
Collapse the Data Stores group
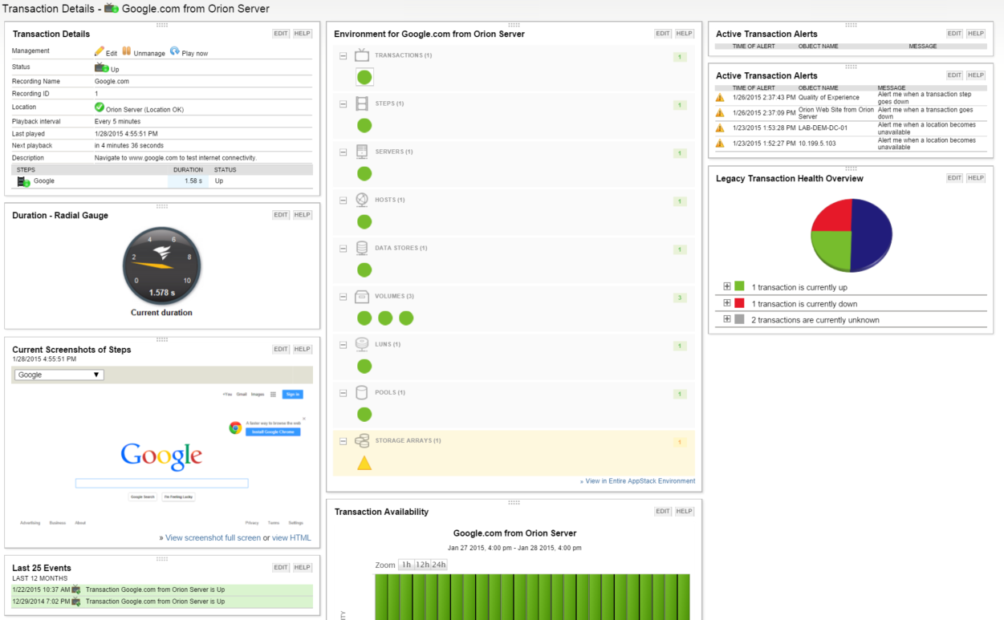tap(343, 249)
